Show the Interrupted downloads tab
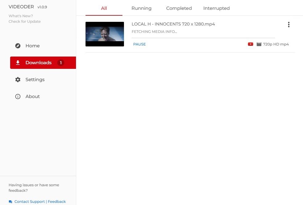 point(217,8)
